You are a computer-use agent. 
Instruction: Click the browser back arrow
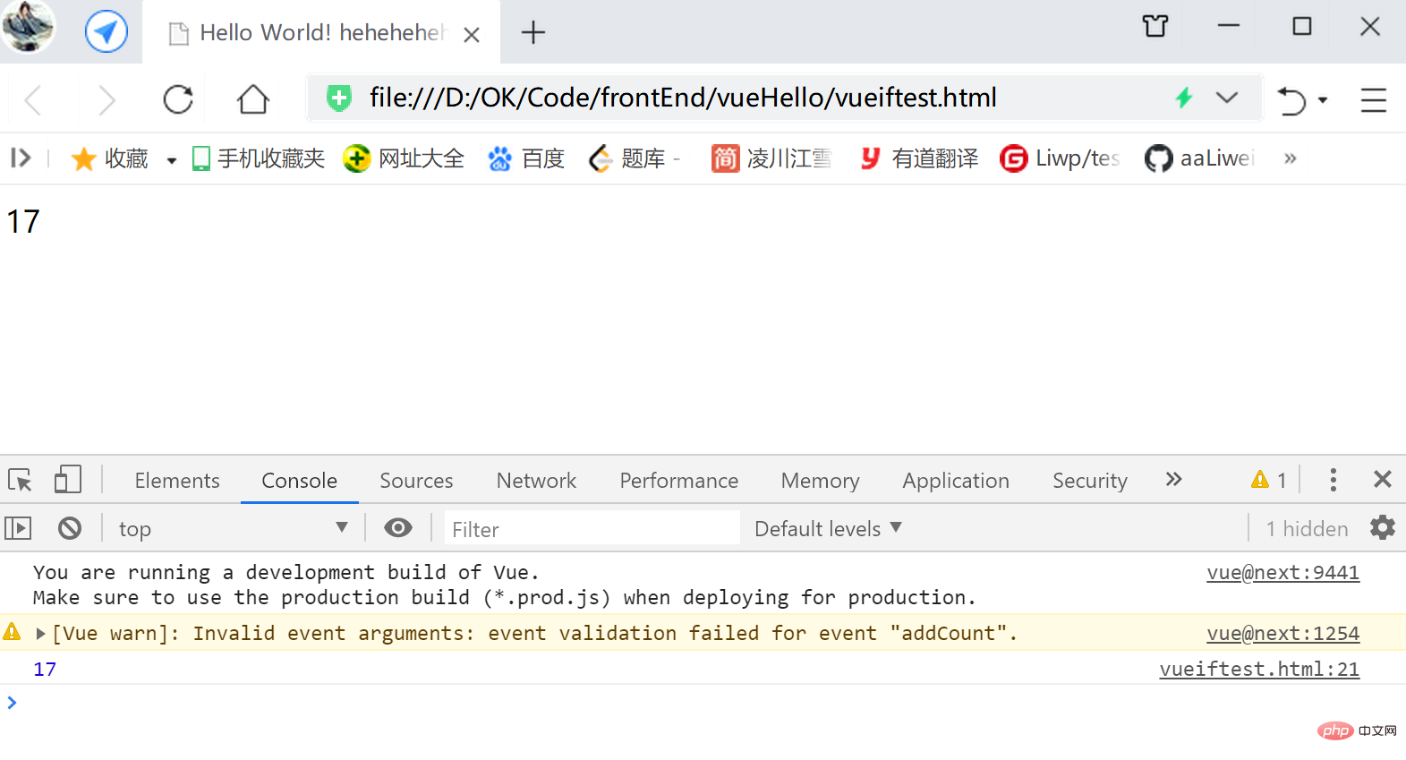[33, 99]
